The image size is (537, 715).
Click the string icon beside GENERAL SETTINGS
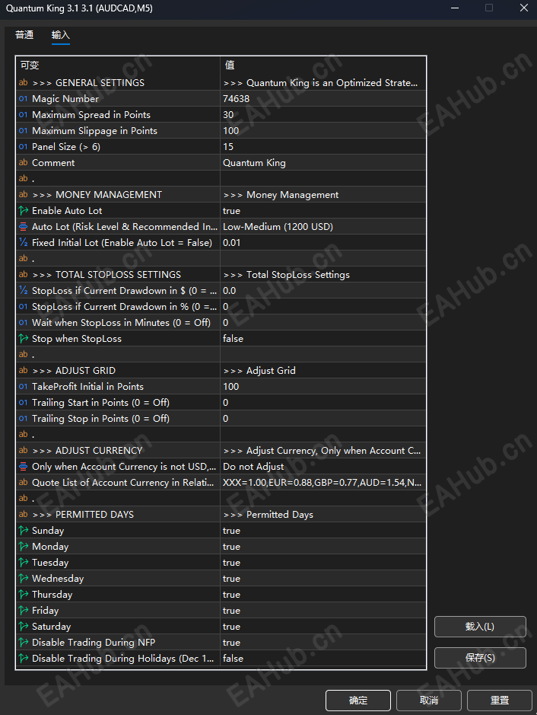coord(24,82)
